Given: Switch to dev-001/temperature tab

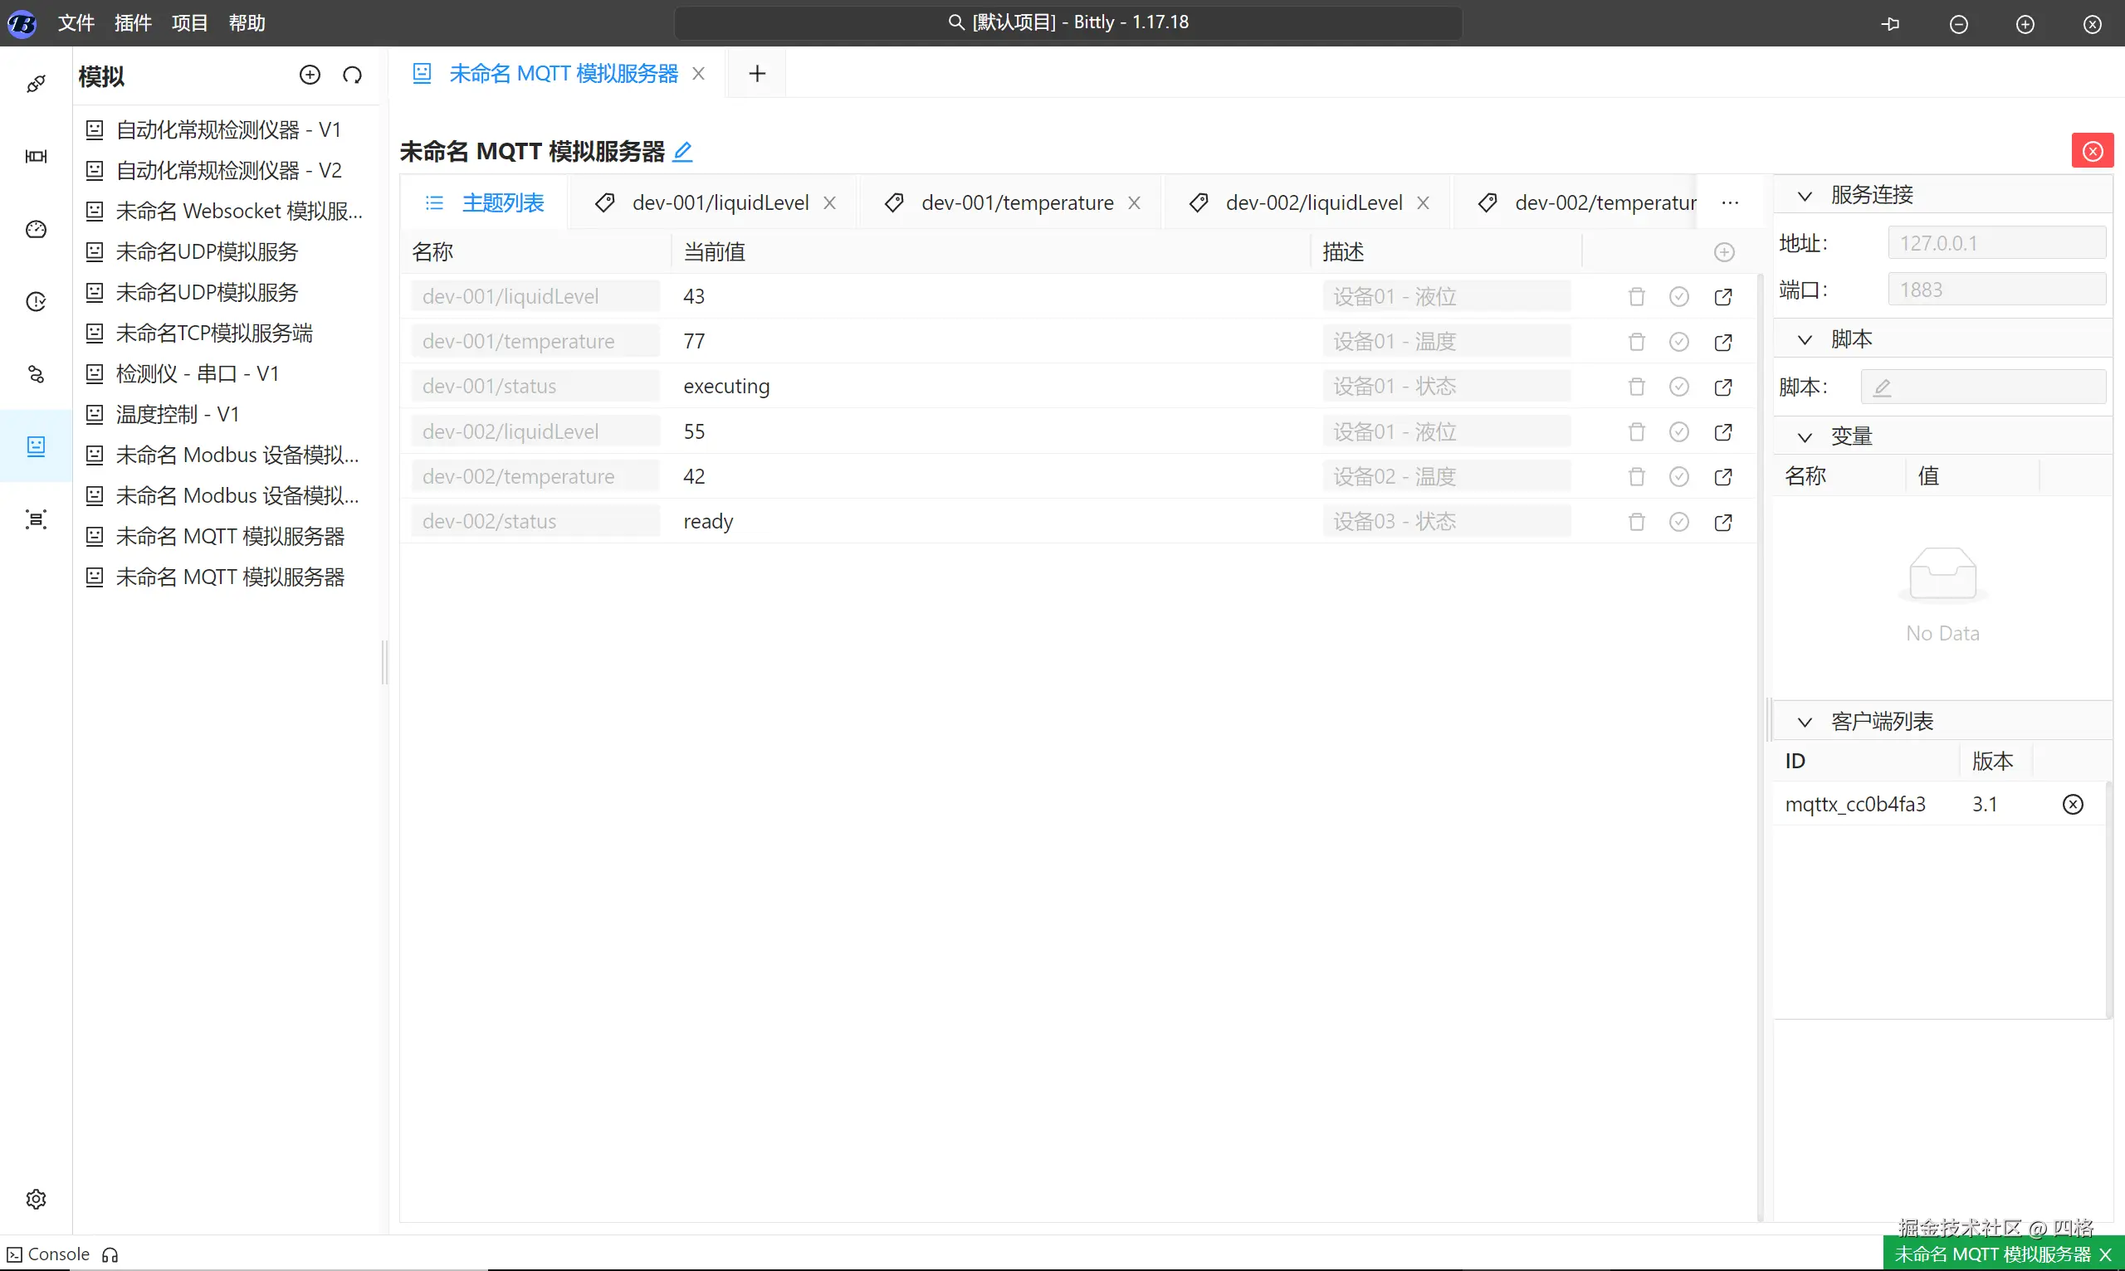Looking at the screenshot, I should tap(1016, 203).
